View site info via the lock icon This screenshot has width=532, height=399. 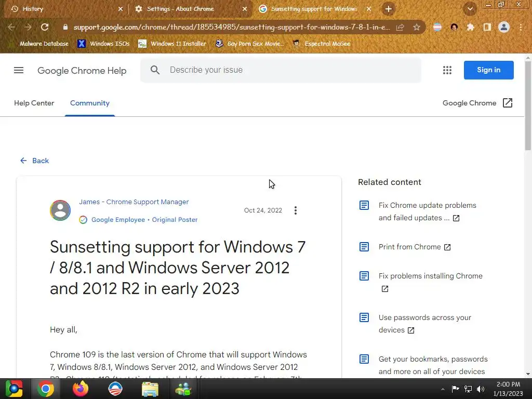coord(65,27)
